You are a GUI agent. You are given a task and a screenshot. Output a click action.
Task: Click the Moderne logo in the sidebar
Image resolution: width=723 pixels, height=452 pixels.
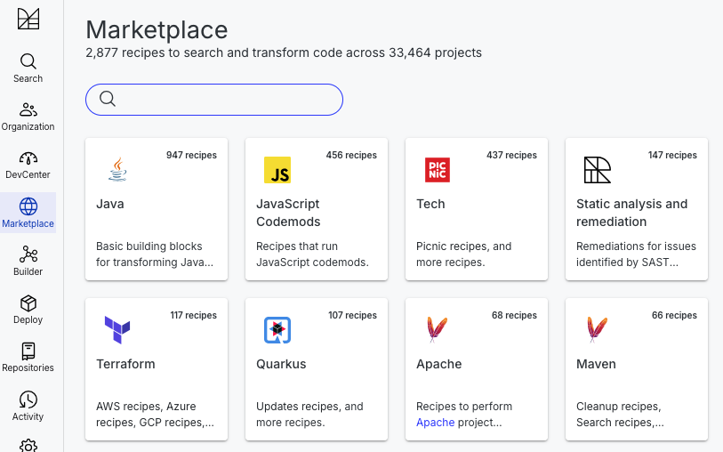(28, 19)
